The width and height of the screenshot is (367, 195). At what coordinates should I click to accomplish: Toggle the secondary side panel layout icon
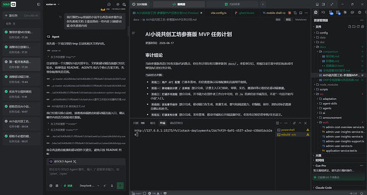323,4
